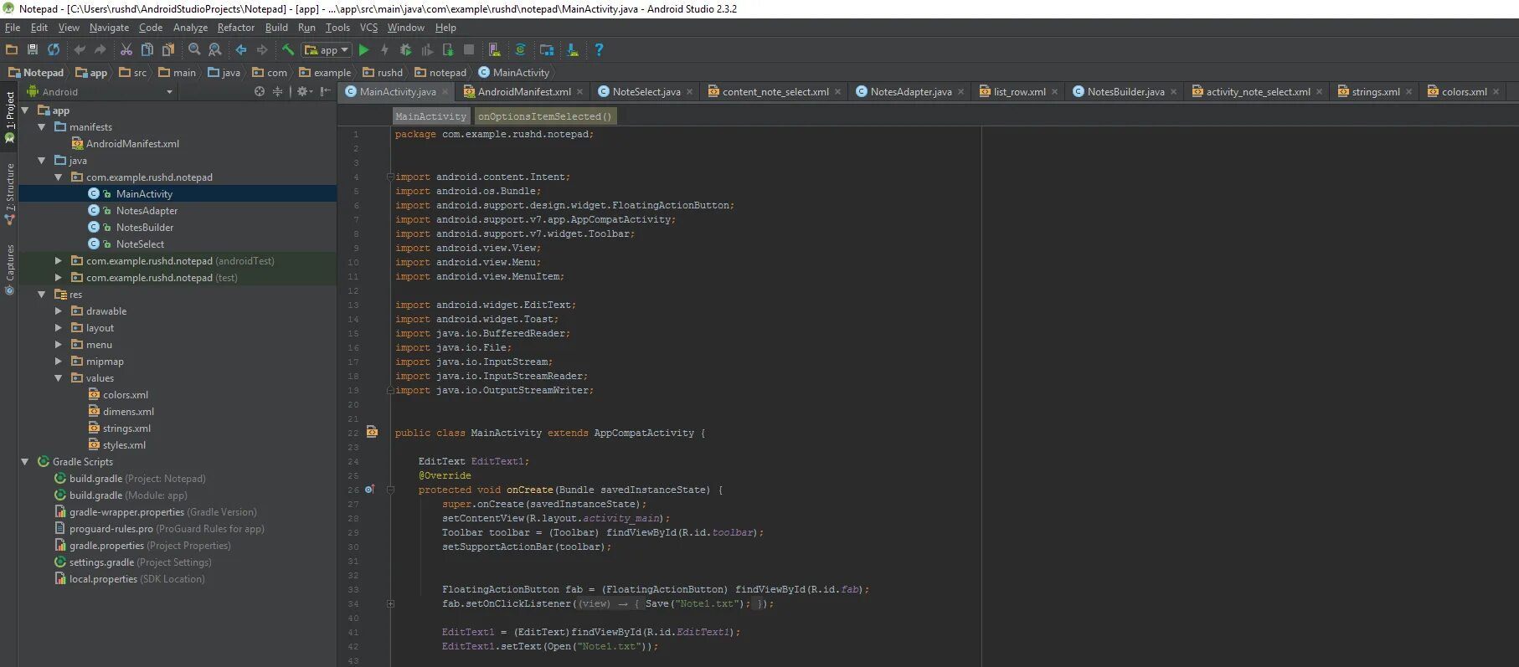Select NotesBuilder class in project tree
The width and height of the screenshot is (1519, 667).
pyautogui.click(x=145, y=228)
